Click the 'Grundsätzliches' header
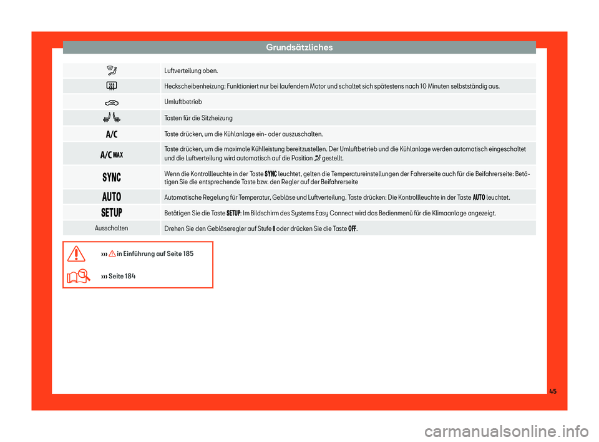The height and width of the screenshot is (442, 599). click(299, 47)
